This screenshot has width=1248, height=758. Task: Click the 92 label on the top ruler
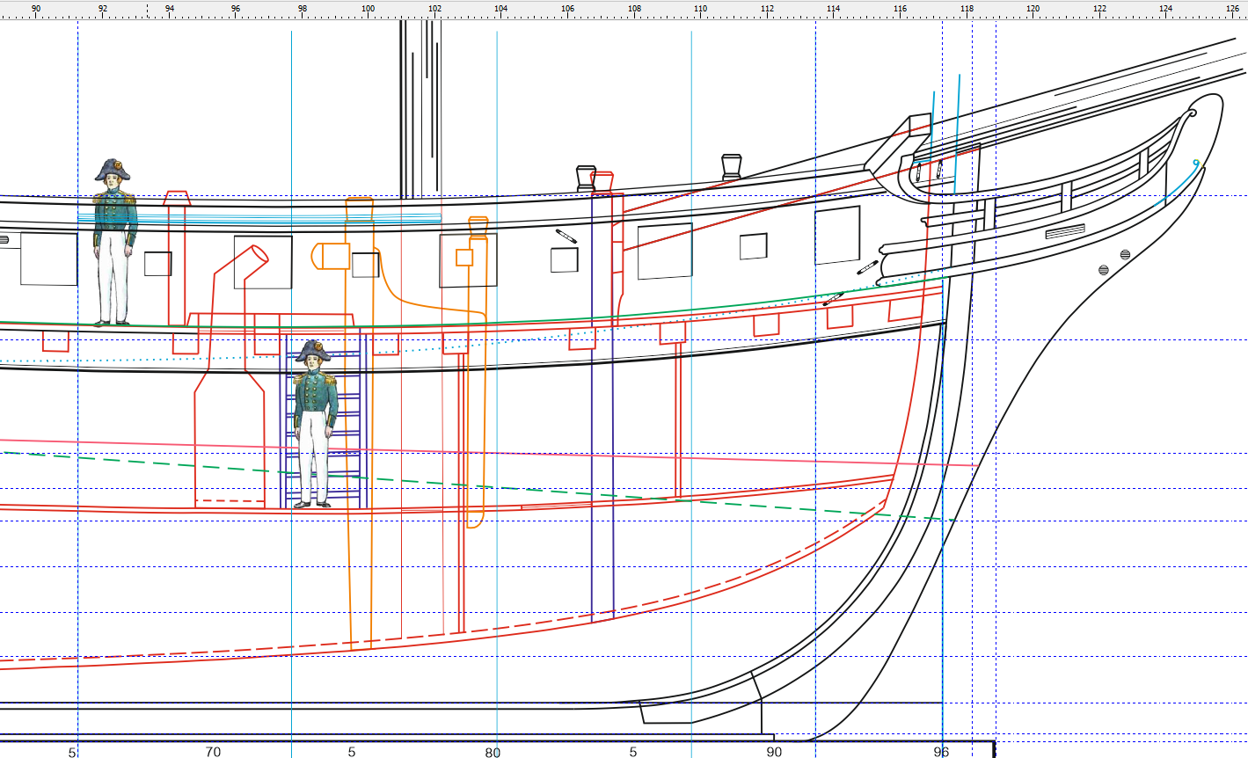104,9
